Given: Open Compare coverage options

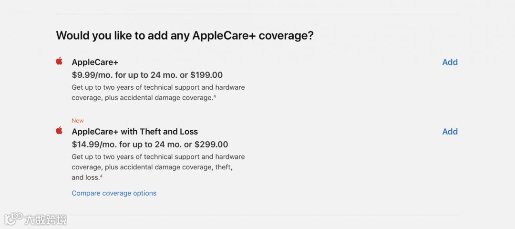Looking at the screenshot, I should pyautogui.click(x=114, y=193).
